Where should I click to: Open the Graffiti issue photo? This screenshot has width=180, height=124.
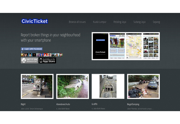click(x=108, y=86)
